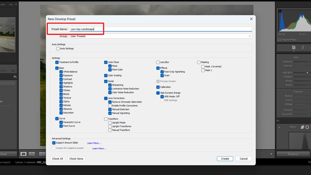
Task: Click the Preset Name text field
Action: [x=161, y=29]
